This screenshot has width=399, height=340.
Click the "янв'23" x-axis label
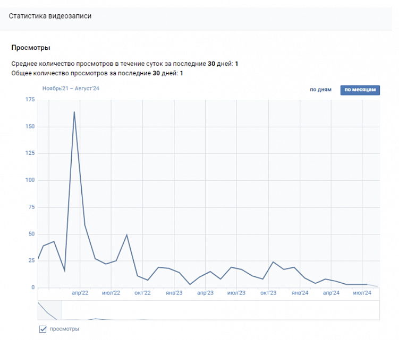[174, 293]
